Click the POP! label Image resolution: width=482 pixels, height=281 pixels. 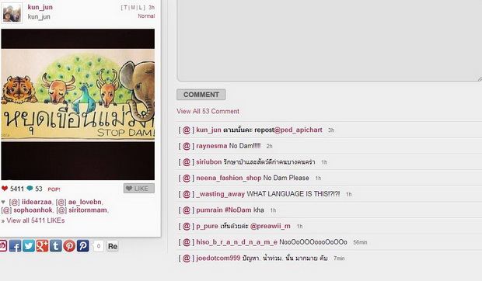54,189
